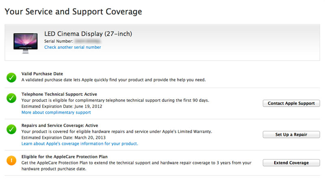Select Telephone Technical Support: Active heading
This screenshot has height=181, width=325.
tap(59, 94)
